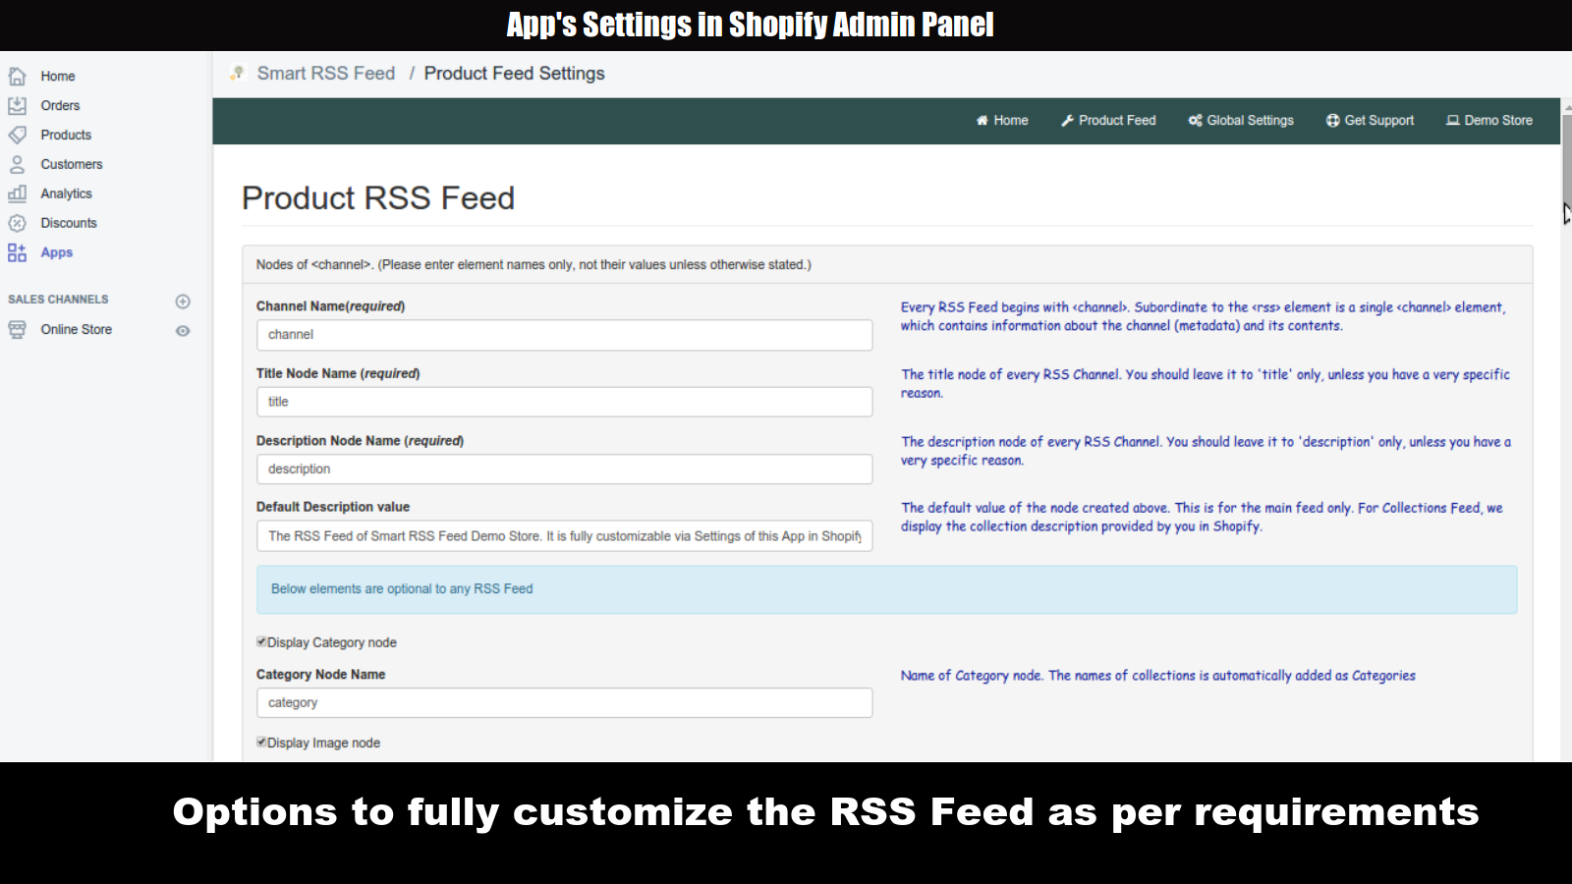Open Home from the Shopify sidebar icon

click(18, 75)
